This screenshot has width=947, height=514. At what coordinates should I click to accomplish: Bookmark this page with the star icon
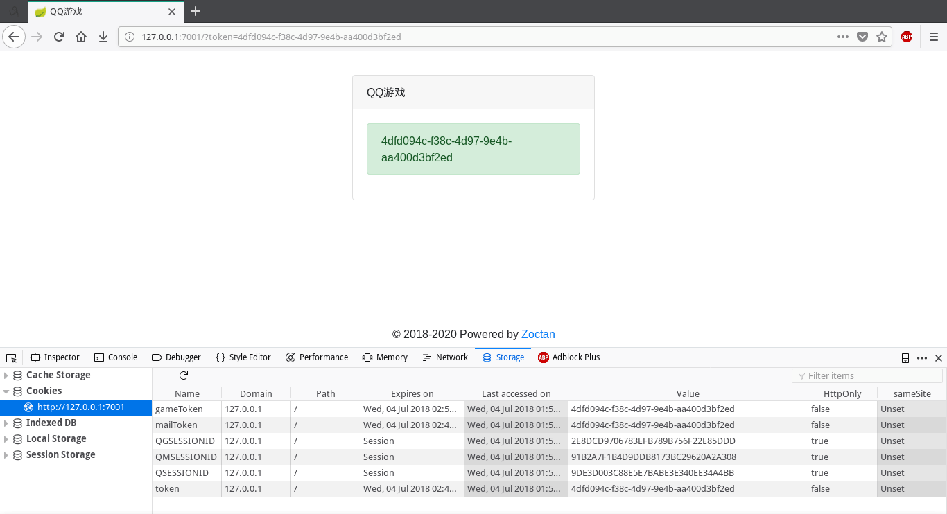882,37
